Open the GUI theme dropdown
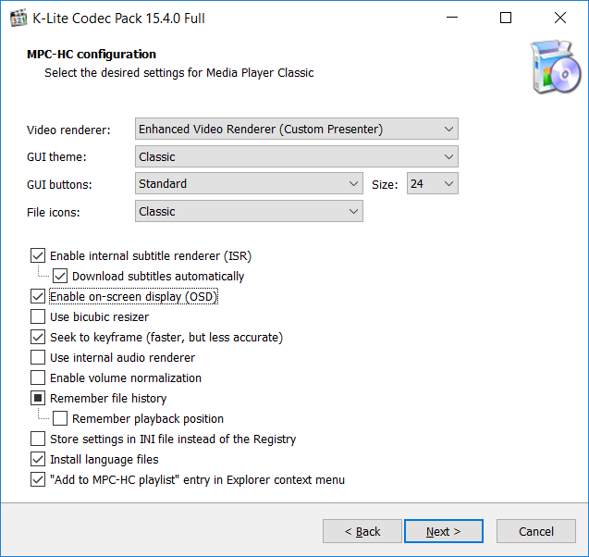This screenshot has height=557, width=589. point(297,156)
